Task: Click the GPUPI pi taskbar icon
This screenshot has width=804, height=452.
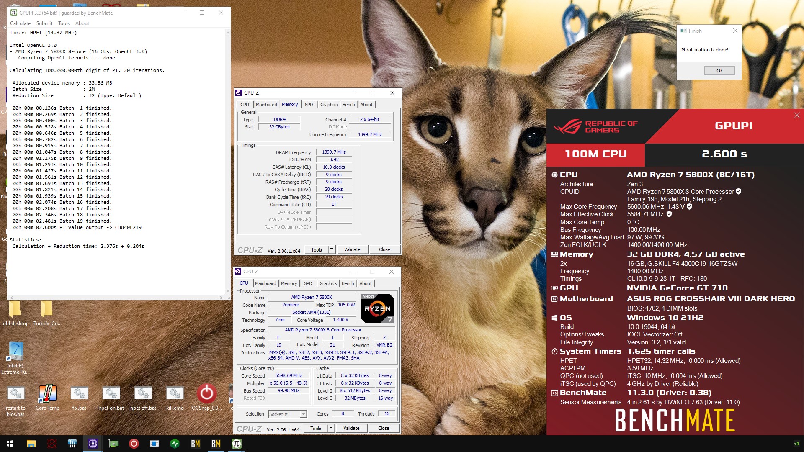Action: coord(236,444)
